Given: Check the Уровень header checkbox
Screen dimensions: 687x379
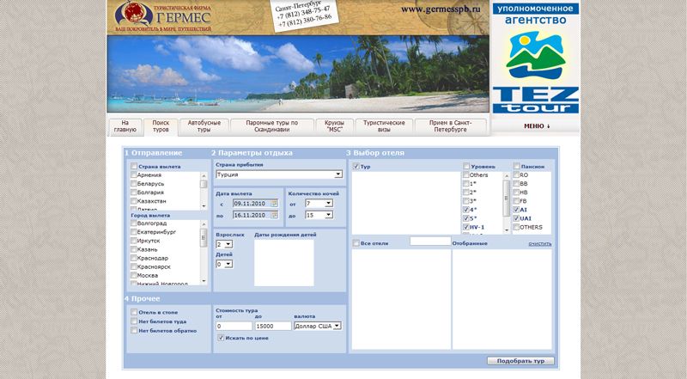Looking at the screenshot, I should click(x=466, y=166).
